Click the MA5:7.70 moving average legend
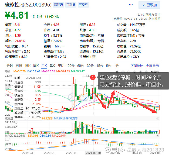 point(19,71)
